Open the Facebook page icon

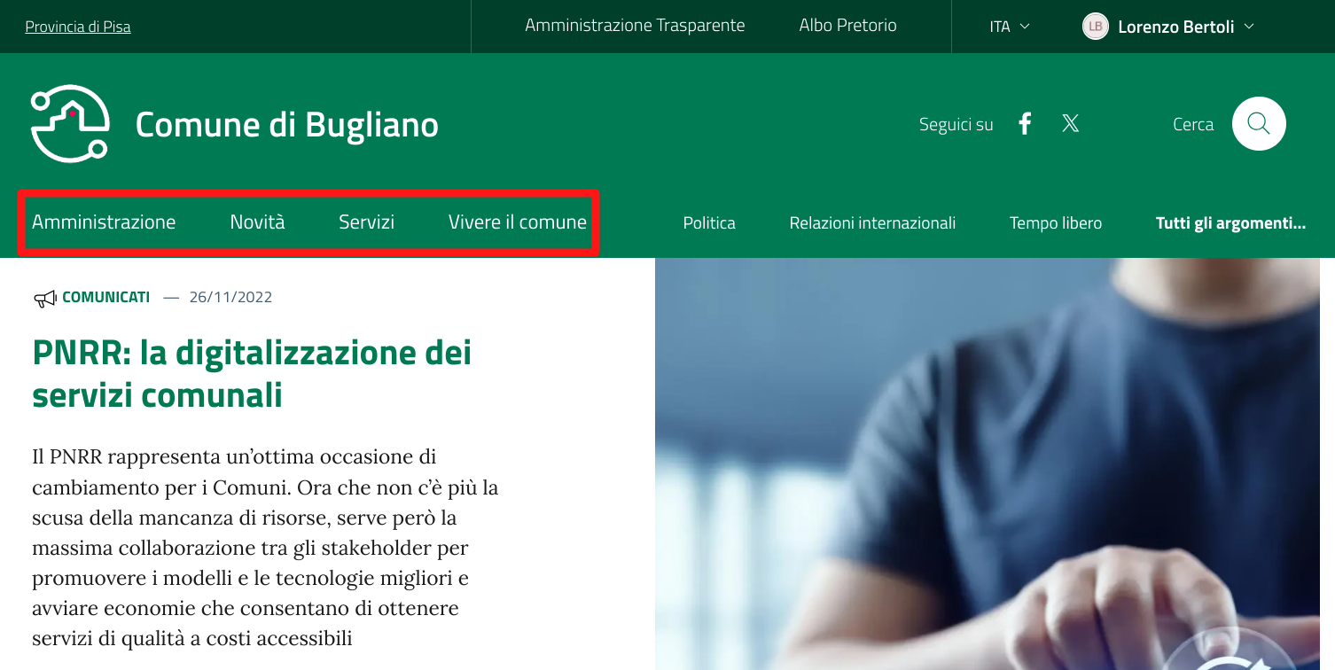pyautogui.click(x=1025, y=124)
